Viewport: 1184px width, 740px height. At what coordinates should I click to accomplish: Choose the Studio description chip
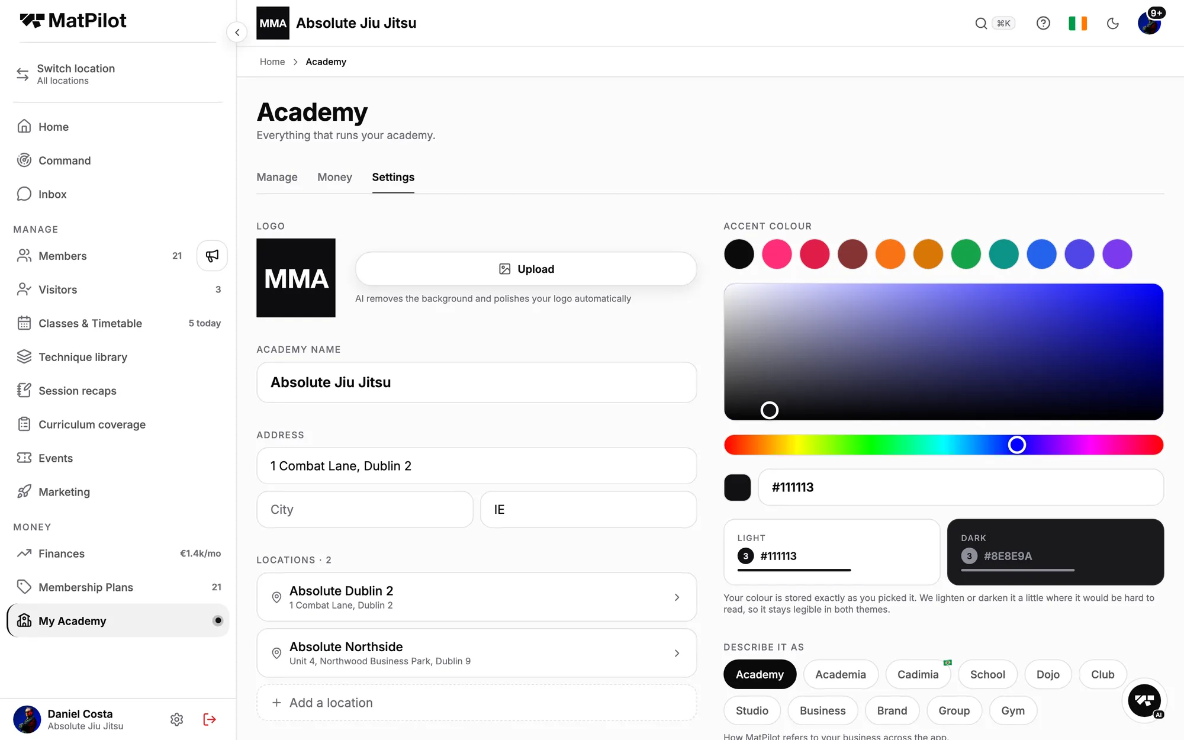click(x=752, y=710)
